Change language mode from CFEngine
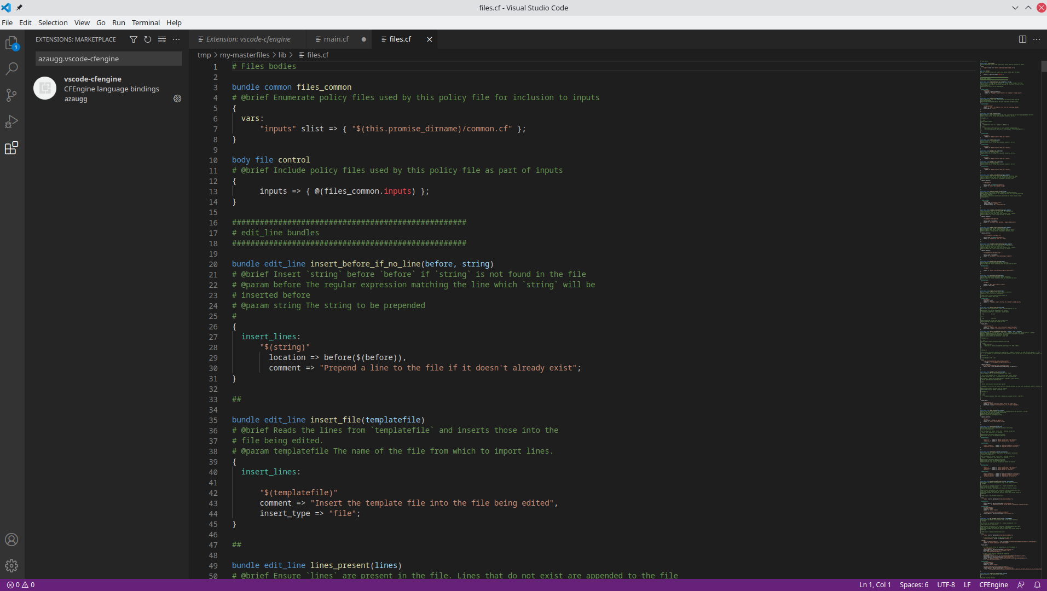Viewport: 1047px width, 591px height. 994,584
